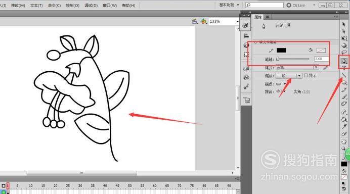Screen dimensions: 350x194
Task: Click the 笔触 stroke width slider handle
Action: coord(278,59)
